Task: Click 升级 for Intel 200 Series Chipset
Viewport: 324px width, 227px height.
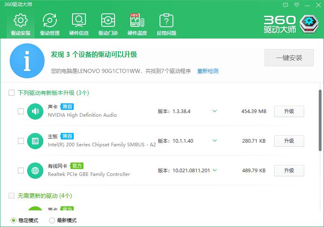Action: [x=289, y=141]
